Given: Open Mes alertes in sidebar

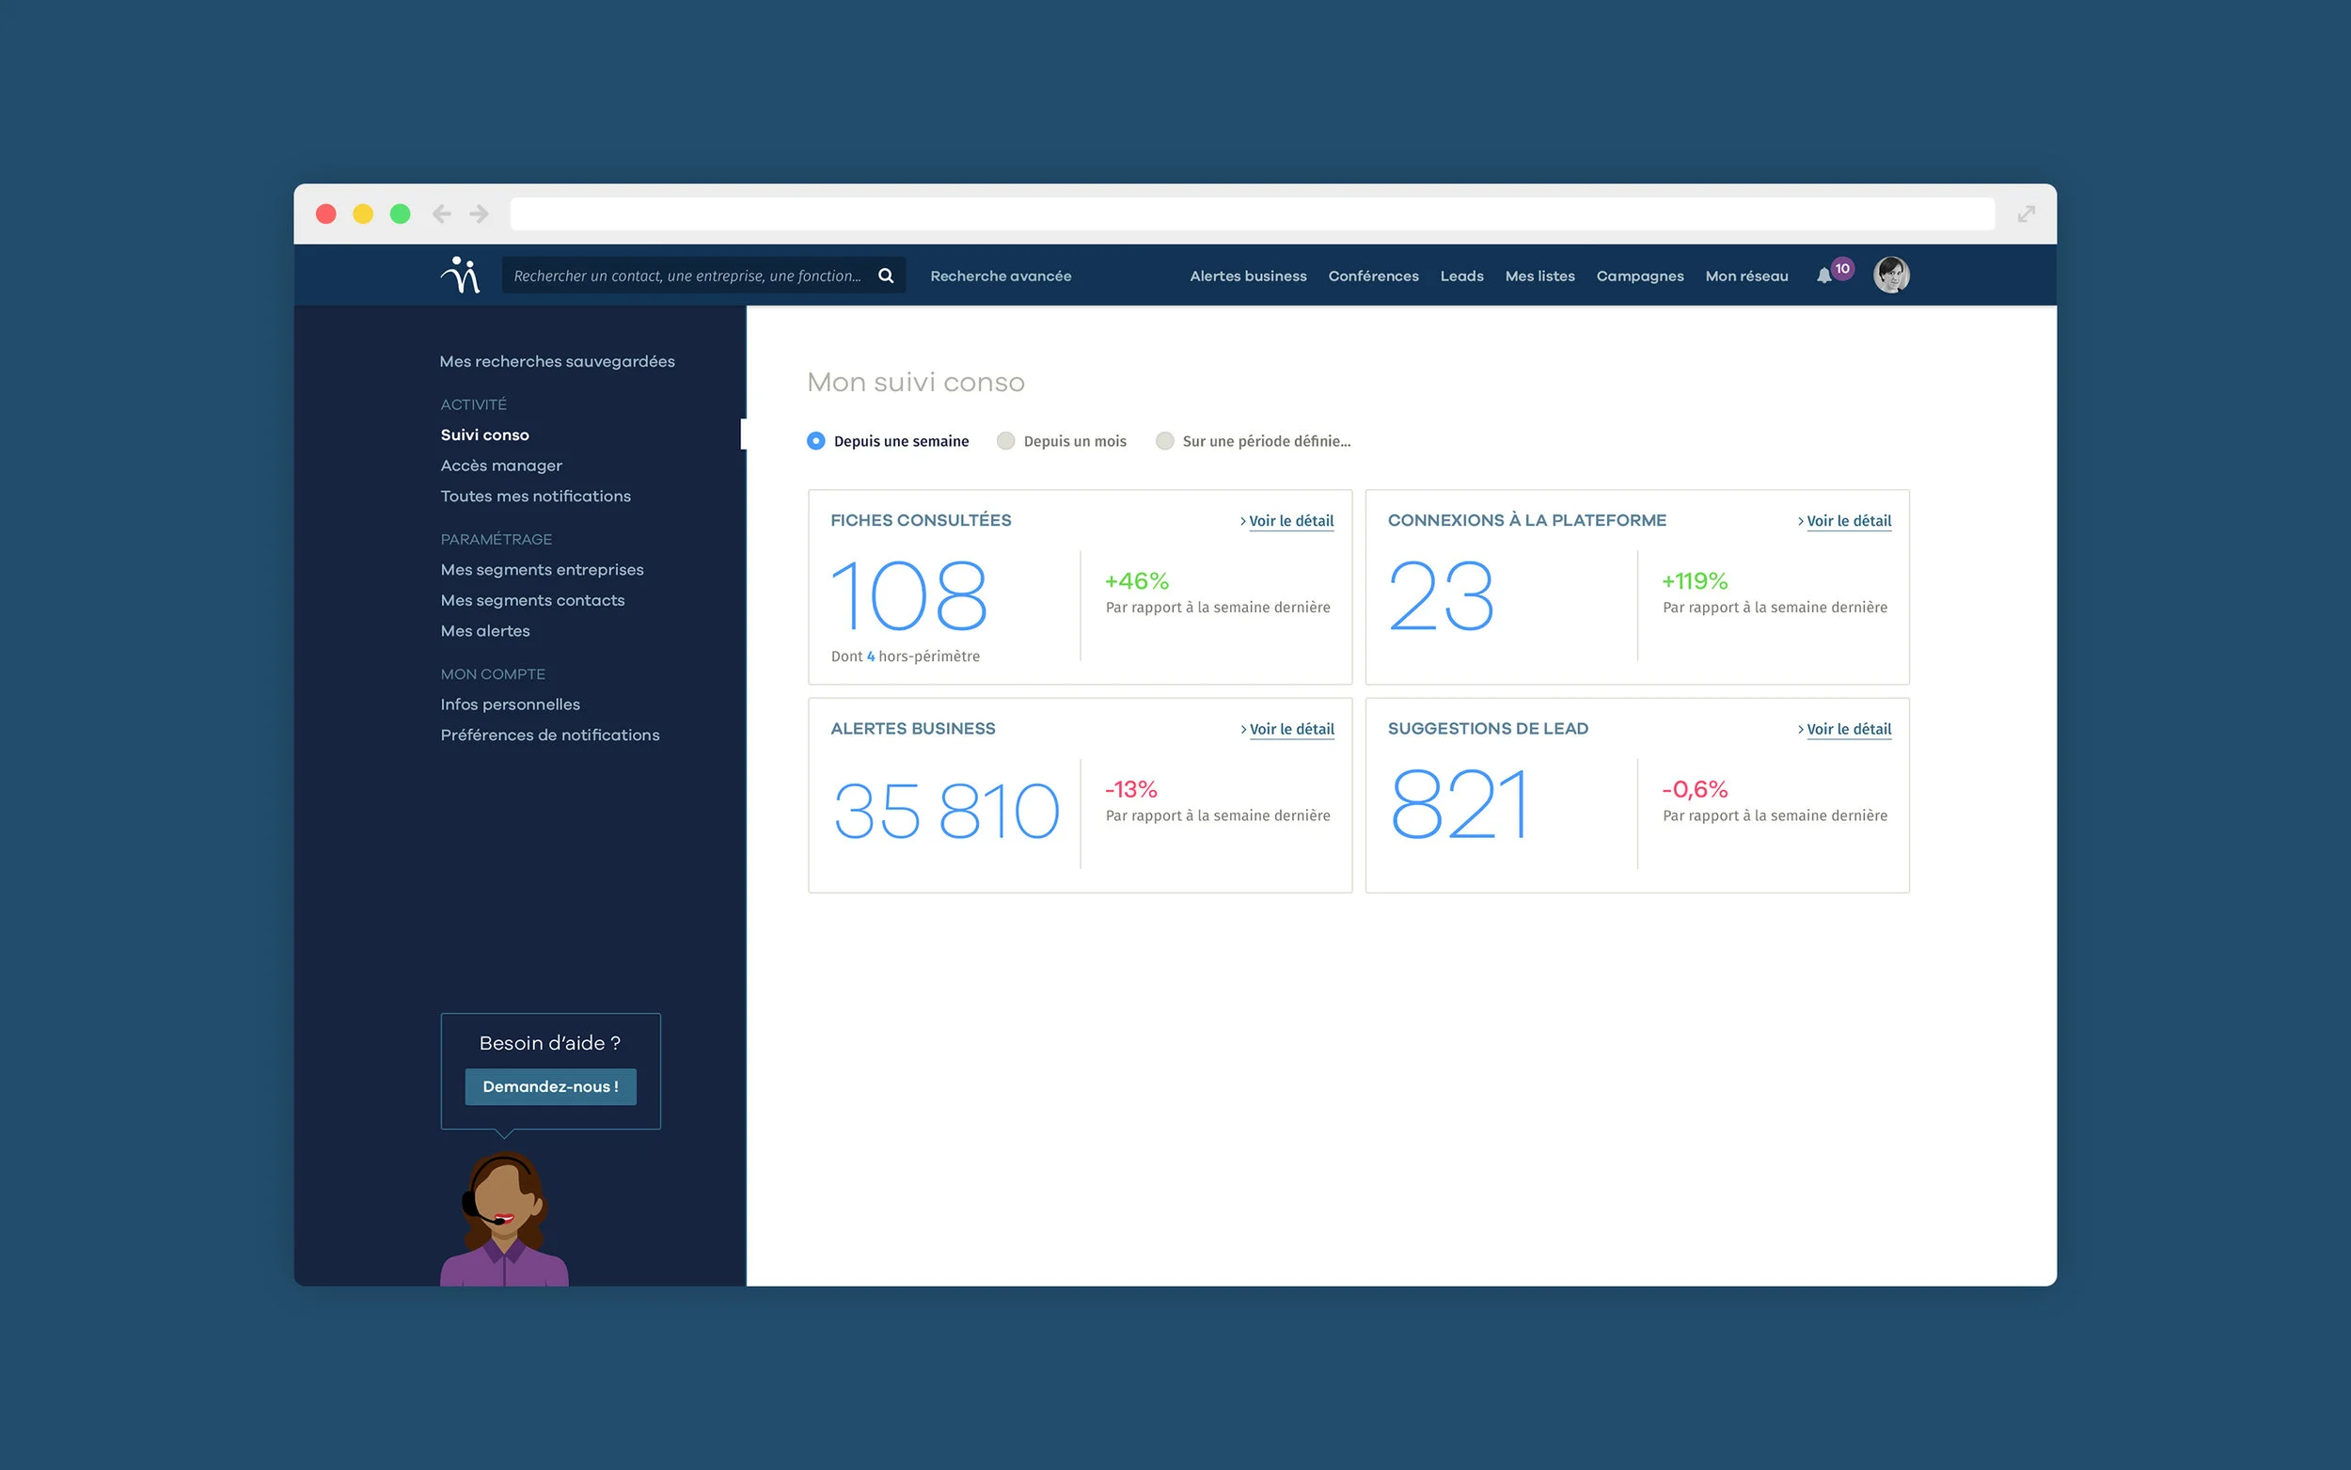Looking at the screenshot, I should [485, 631].
